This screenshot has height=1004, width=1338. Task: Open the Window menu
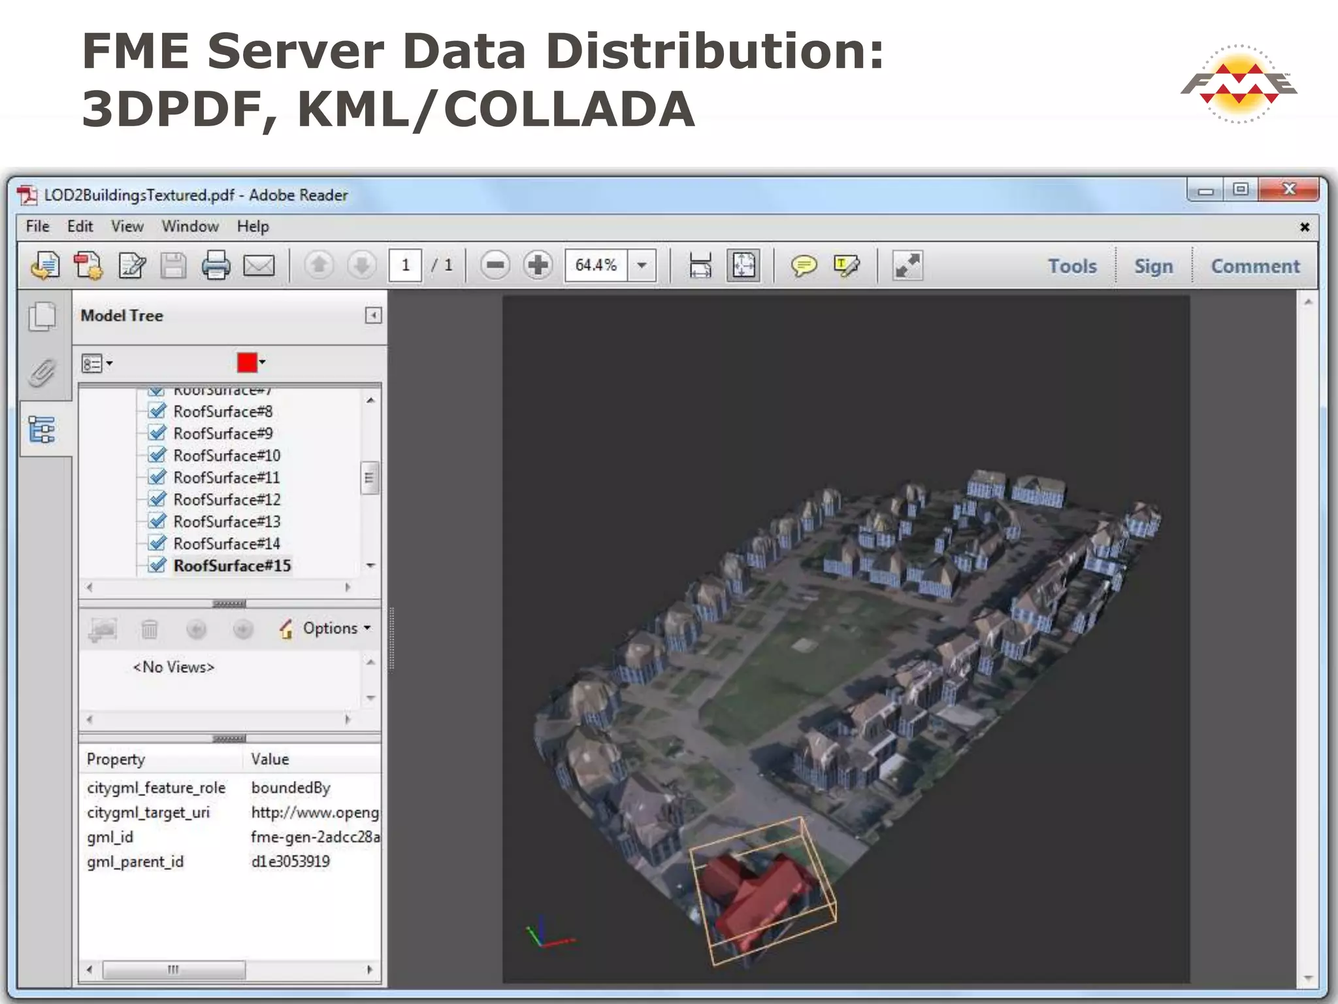[190, 226]
